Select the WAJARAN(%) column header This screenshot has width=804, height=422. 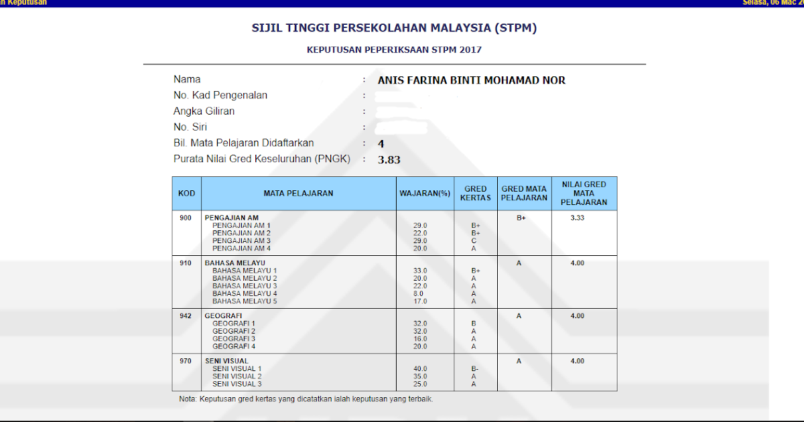pyautogui.click(x=425, y=193)
